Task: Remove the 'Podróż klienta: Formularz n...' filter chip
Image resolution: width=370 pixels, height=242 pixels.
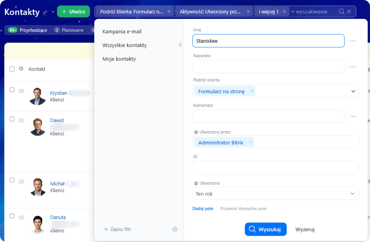Action: tap(169, 12)
